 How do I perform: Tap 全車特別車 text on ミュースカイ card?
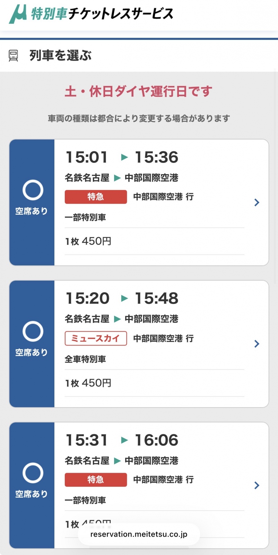[x=85, y=359]
